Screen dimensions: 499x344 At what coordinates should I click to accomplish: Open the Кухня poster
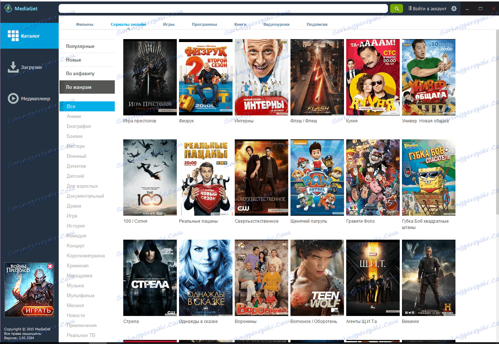tap(373, 77)
